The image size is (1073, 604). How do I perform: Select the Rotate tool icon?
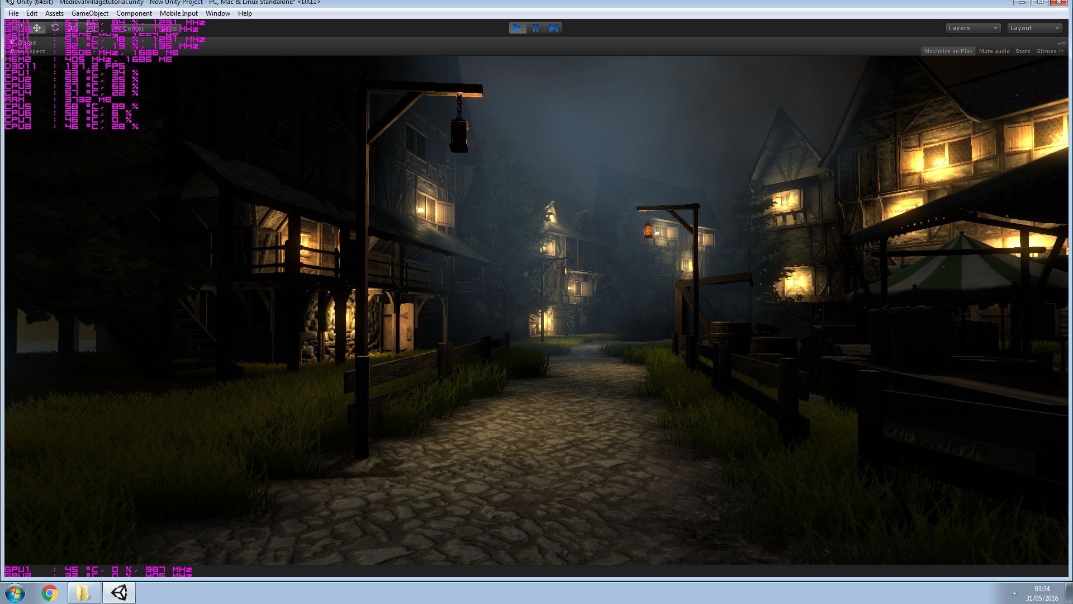click(55, 28)
